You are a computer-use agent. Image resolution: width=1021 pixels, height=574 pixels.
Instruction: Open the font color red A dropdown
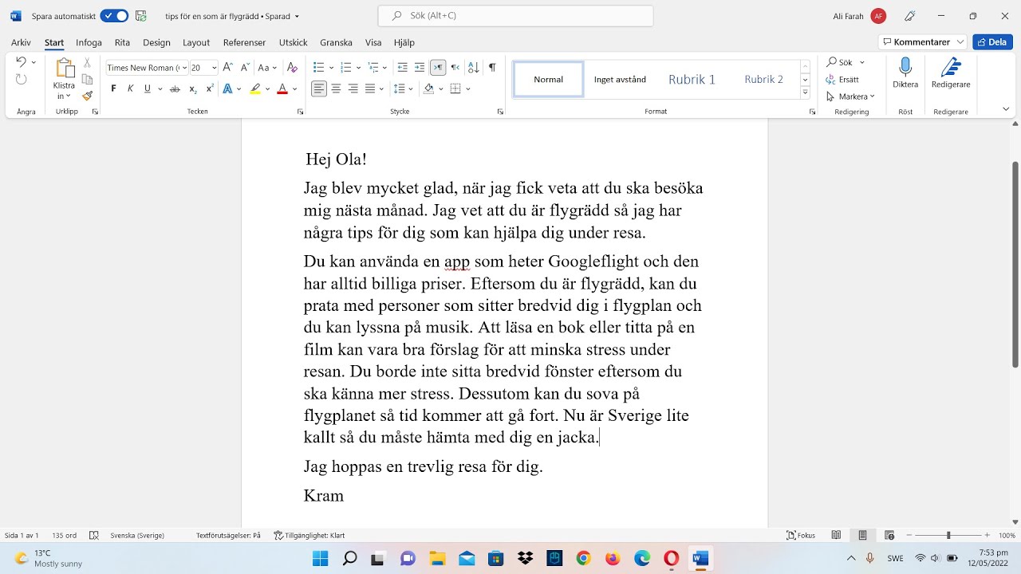point(294,88)
